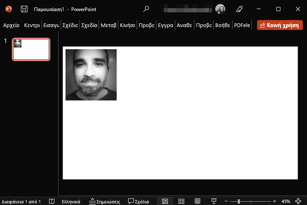The height and width of the screenshot is (205, 307).
Task: Open the Αναθε ribbon tab
Action: coord(185,25)
